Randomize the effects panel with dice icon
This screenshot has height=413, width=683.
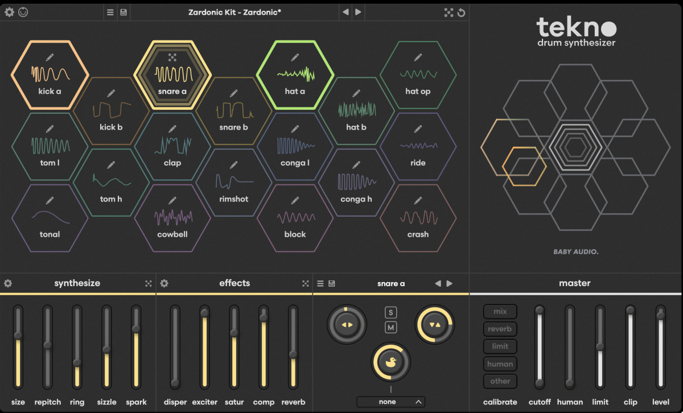coord(306,283)
